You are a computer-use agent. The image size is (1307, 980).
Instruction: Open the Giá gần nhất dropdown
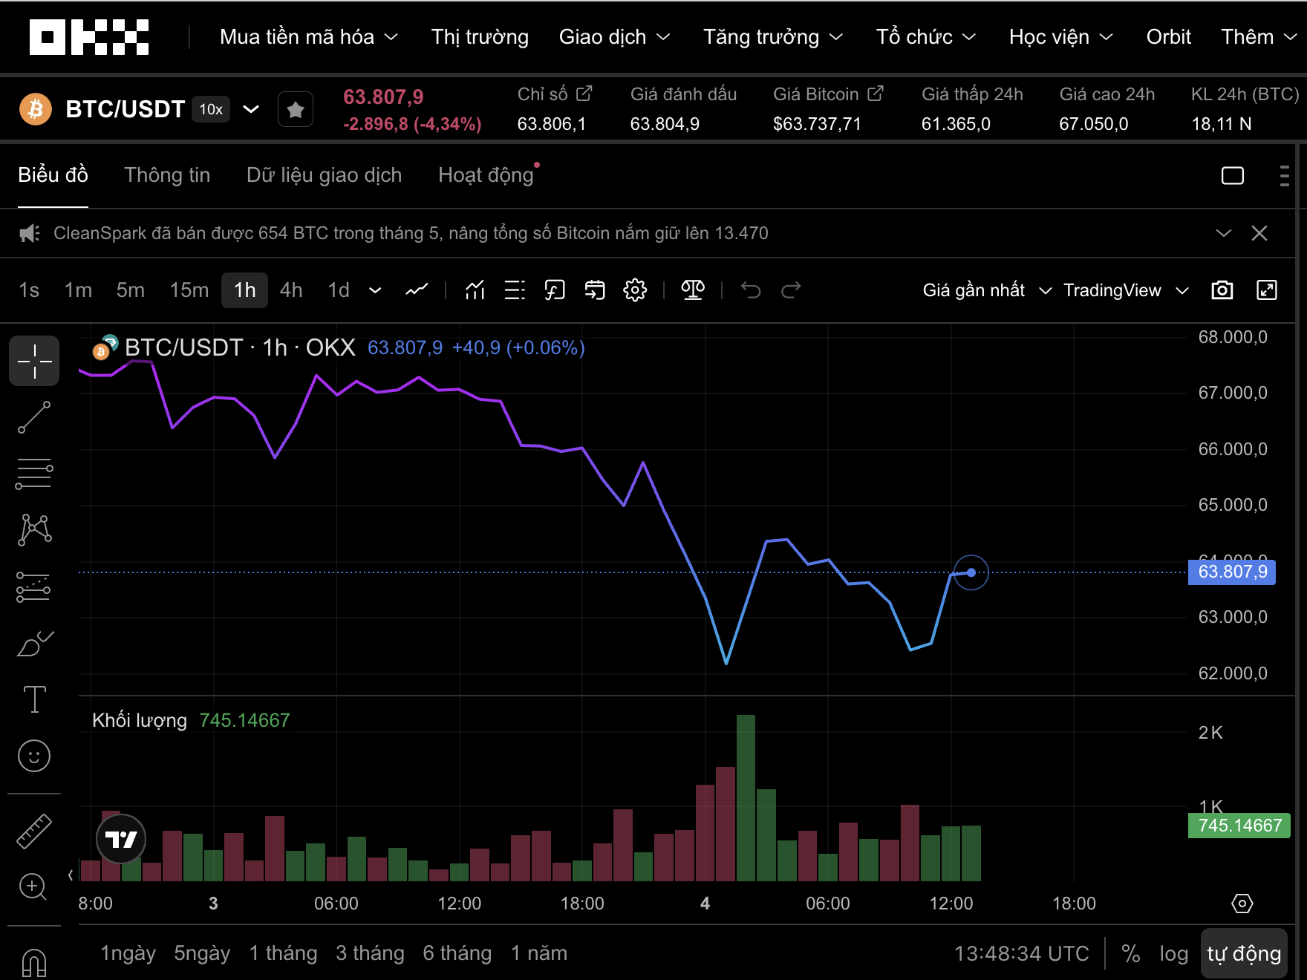(x=987, y=290)
